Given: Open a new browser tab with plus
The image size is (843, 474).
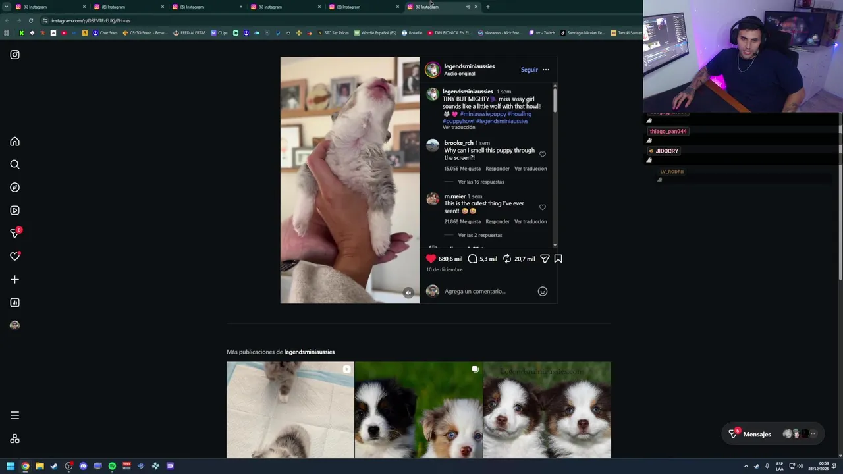Looking at the screenshot, I should coord(487,7).
